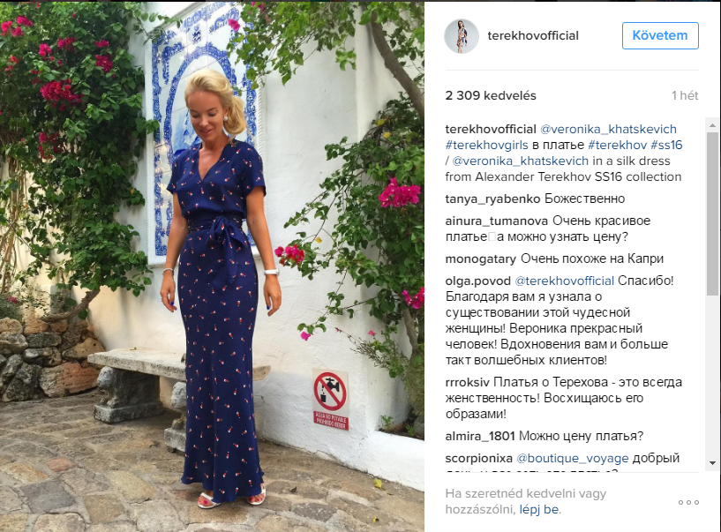This screenshot has height=532, width=721.
Task: Open commenter almira_1801's profile
Action: 479,436
